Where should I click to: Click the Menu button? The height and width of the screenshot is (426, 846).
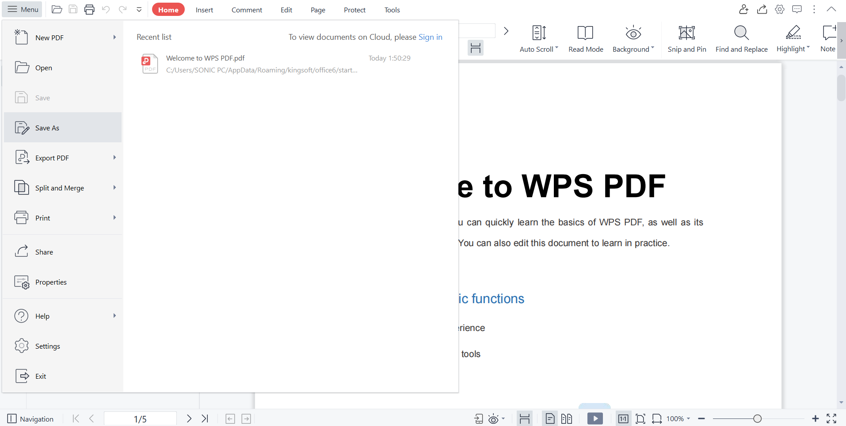tap(23, 9)
